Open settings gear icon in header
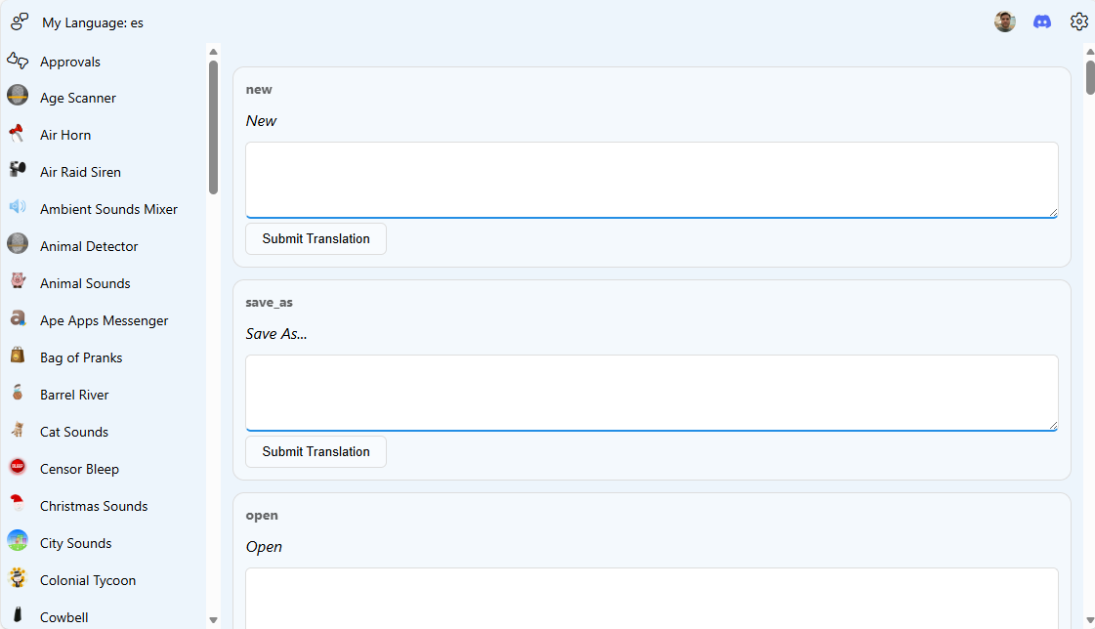 click(1078, 21)
